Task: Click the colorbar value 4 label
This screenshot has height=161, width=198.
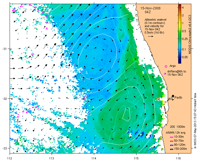Action: point(183,8)
